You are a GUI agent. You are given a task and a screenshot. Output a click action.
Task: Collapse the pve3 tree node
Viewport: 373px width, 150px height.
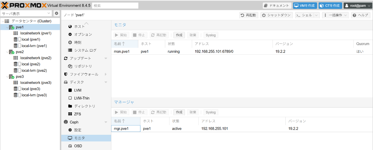click(x=7, y=77)
